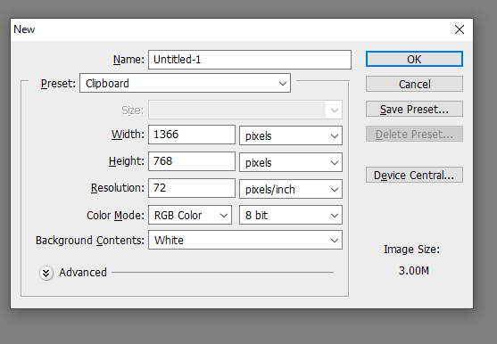Click the Advanced label text
497x344 pixels.
(83, 273)
